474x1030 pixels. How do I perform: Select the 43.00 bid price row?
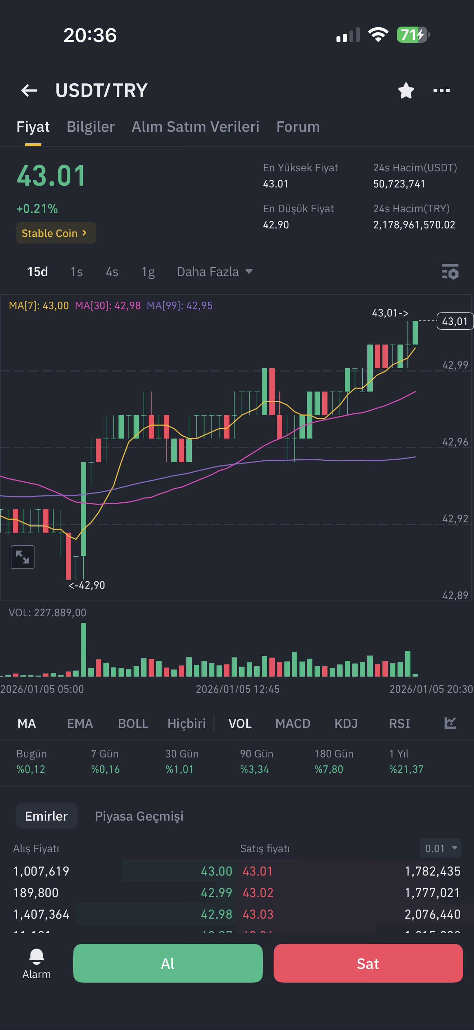123,871
